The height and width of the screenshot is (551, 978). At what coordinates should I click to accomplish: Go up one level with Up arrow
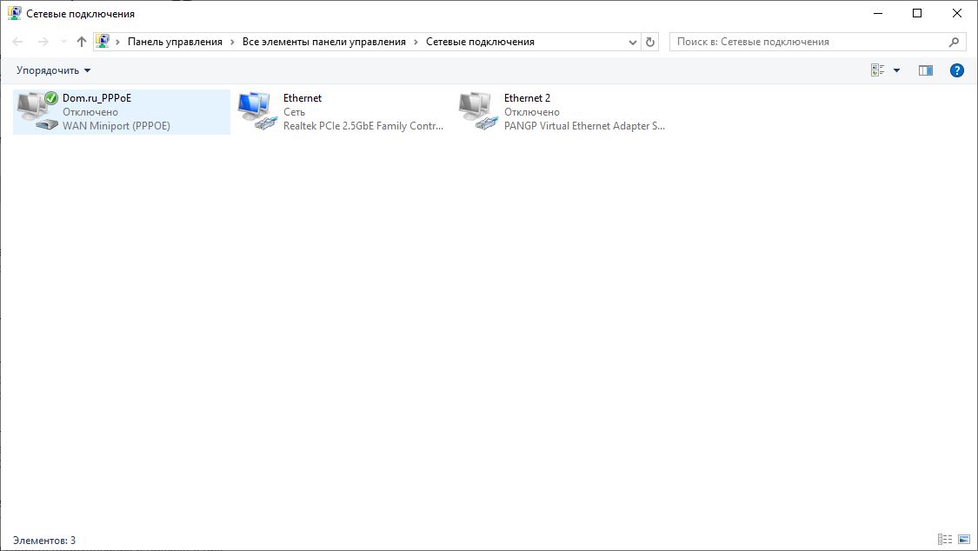(x=82, y=42)
